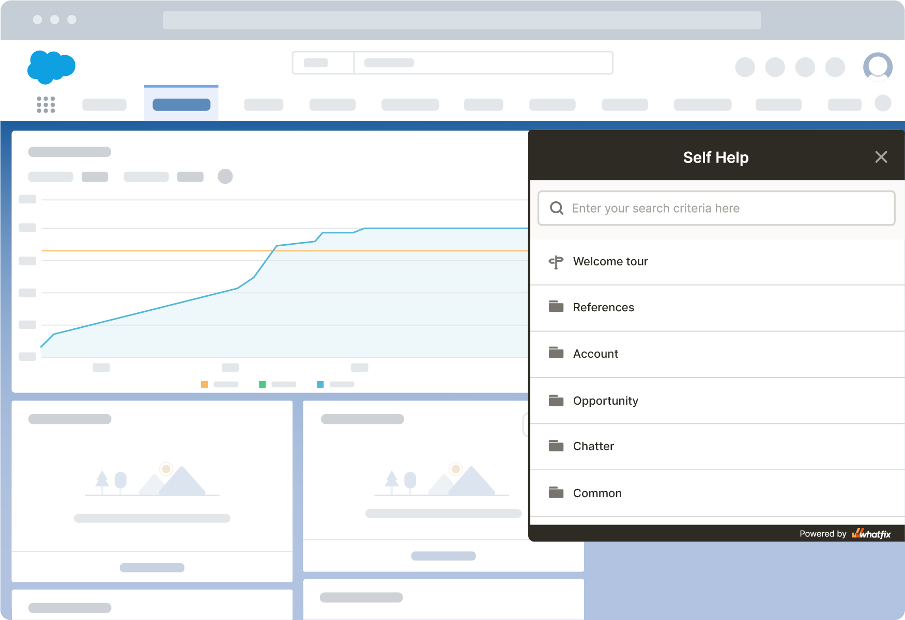Viewport: 905px width, 620px height.
Task: Open the Common help section
Action: [x=597, y=493]
